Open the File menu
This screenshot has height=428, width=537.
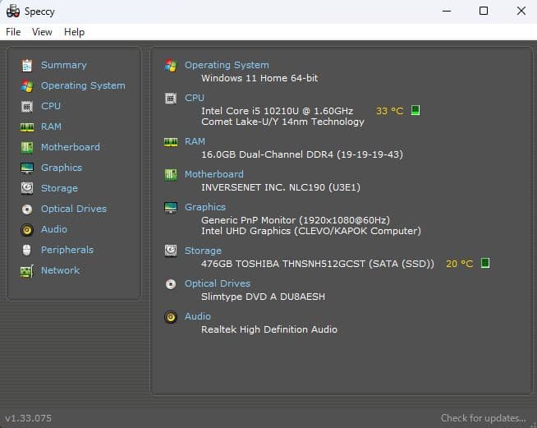coord(13,32)
